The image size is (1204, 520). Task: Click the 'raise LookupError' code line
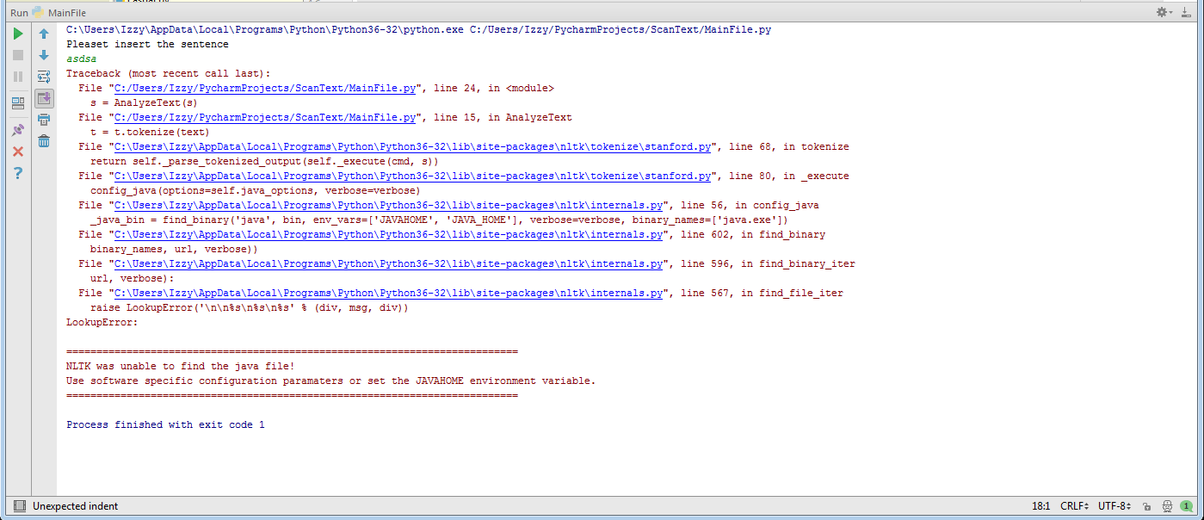tap(250, 307)
